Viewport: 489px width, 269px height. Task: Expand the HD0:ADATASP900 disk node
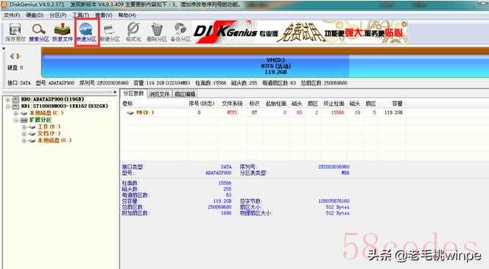(8, 99)
